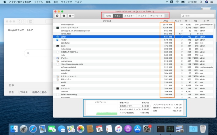
Task: Open Activity Monitor from the Dock
Action: click(170, 129)
